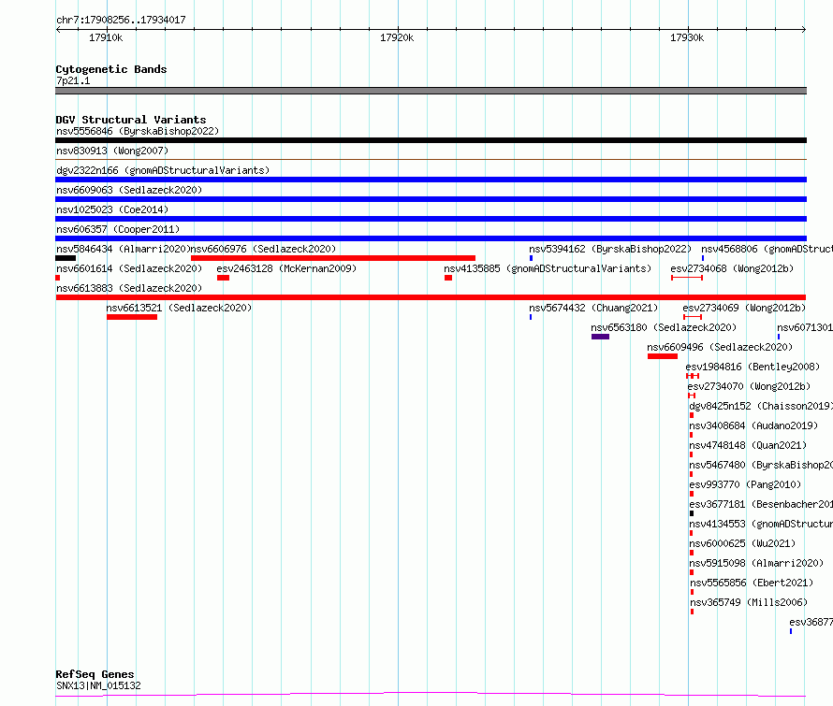Select nsv6563180 (Sedlazeck2020) label
Image resolution: width=833 pixels, height=706 pixels.
tap(665, 327)
